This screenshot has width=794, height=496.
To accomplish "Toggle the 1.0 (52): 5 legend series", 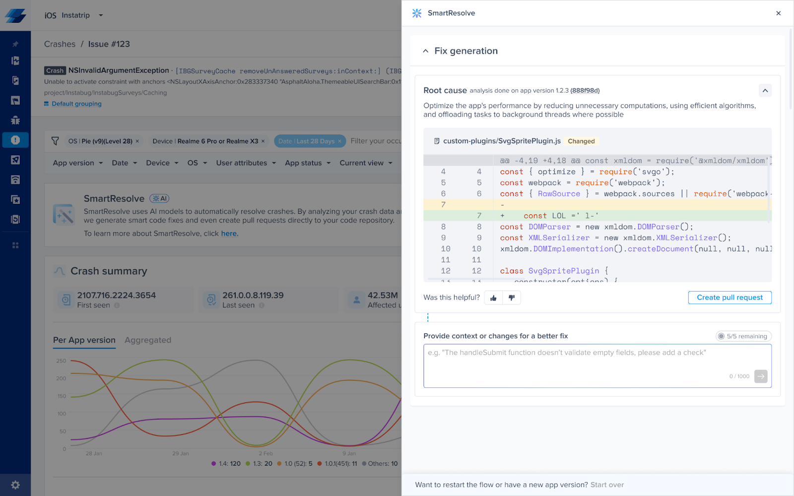I will (x=295, y=464).
